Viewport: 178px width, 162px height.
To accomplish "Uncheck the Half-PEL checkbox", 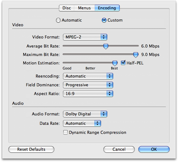I will pos(123,63).
